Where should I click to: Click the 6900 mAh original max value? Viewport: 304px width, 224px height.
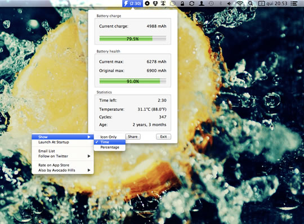[x=157, y=70]
